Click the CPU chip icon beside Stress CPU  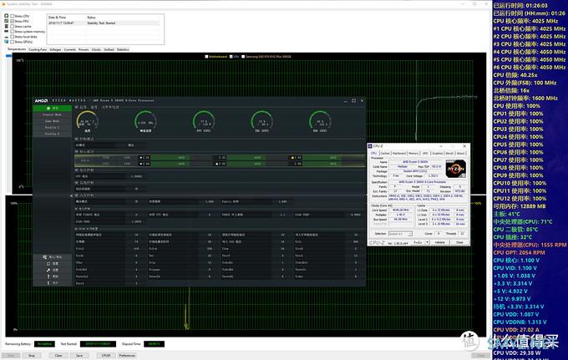[7, 16]
